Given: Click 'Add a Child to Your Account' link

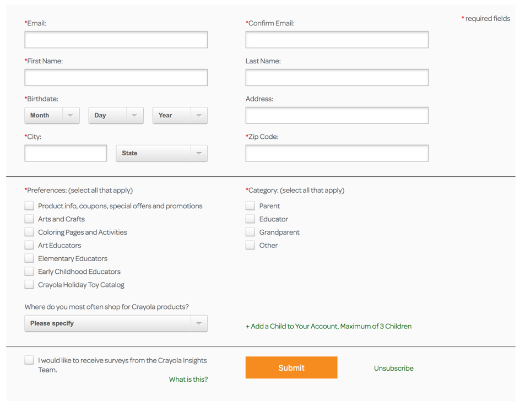Looking at the screenshot, I should coord(328,326).
